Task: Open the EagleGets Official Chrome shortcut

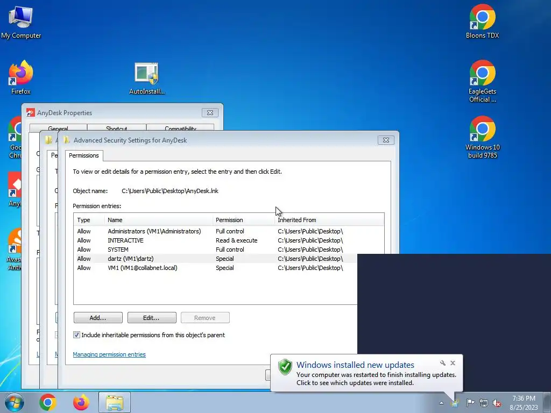Action: click(482, 82)
